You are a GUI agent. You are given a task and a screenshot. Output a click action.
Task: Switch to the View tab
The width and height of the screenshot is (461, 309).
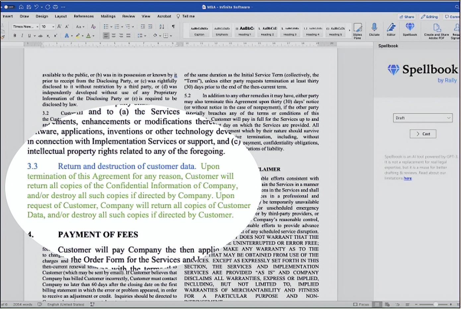[146, 16]
